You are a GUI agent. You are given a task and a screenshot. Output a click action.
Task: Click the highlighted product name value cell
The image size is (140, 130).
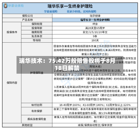click(x=95, y=20)
